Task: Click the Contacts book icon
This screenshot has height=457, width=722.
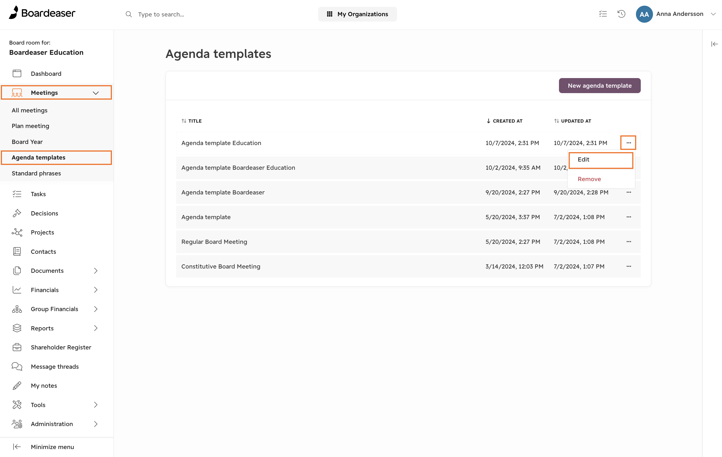Action: pyautogui.click(x=17, y=251)
